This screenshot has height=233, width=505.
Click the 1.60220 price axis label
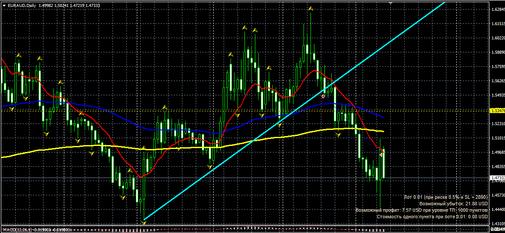click(x=498, y=38)
